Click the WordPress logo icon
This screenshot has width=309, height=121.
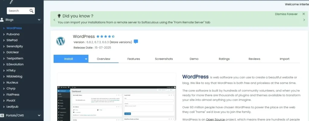(60, 41)
